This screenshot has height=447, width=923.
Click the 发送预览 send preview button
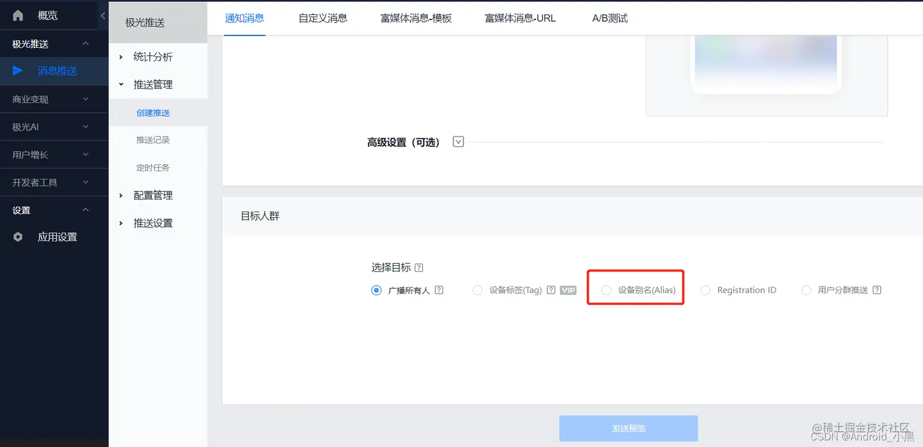point(628,428)
